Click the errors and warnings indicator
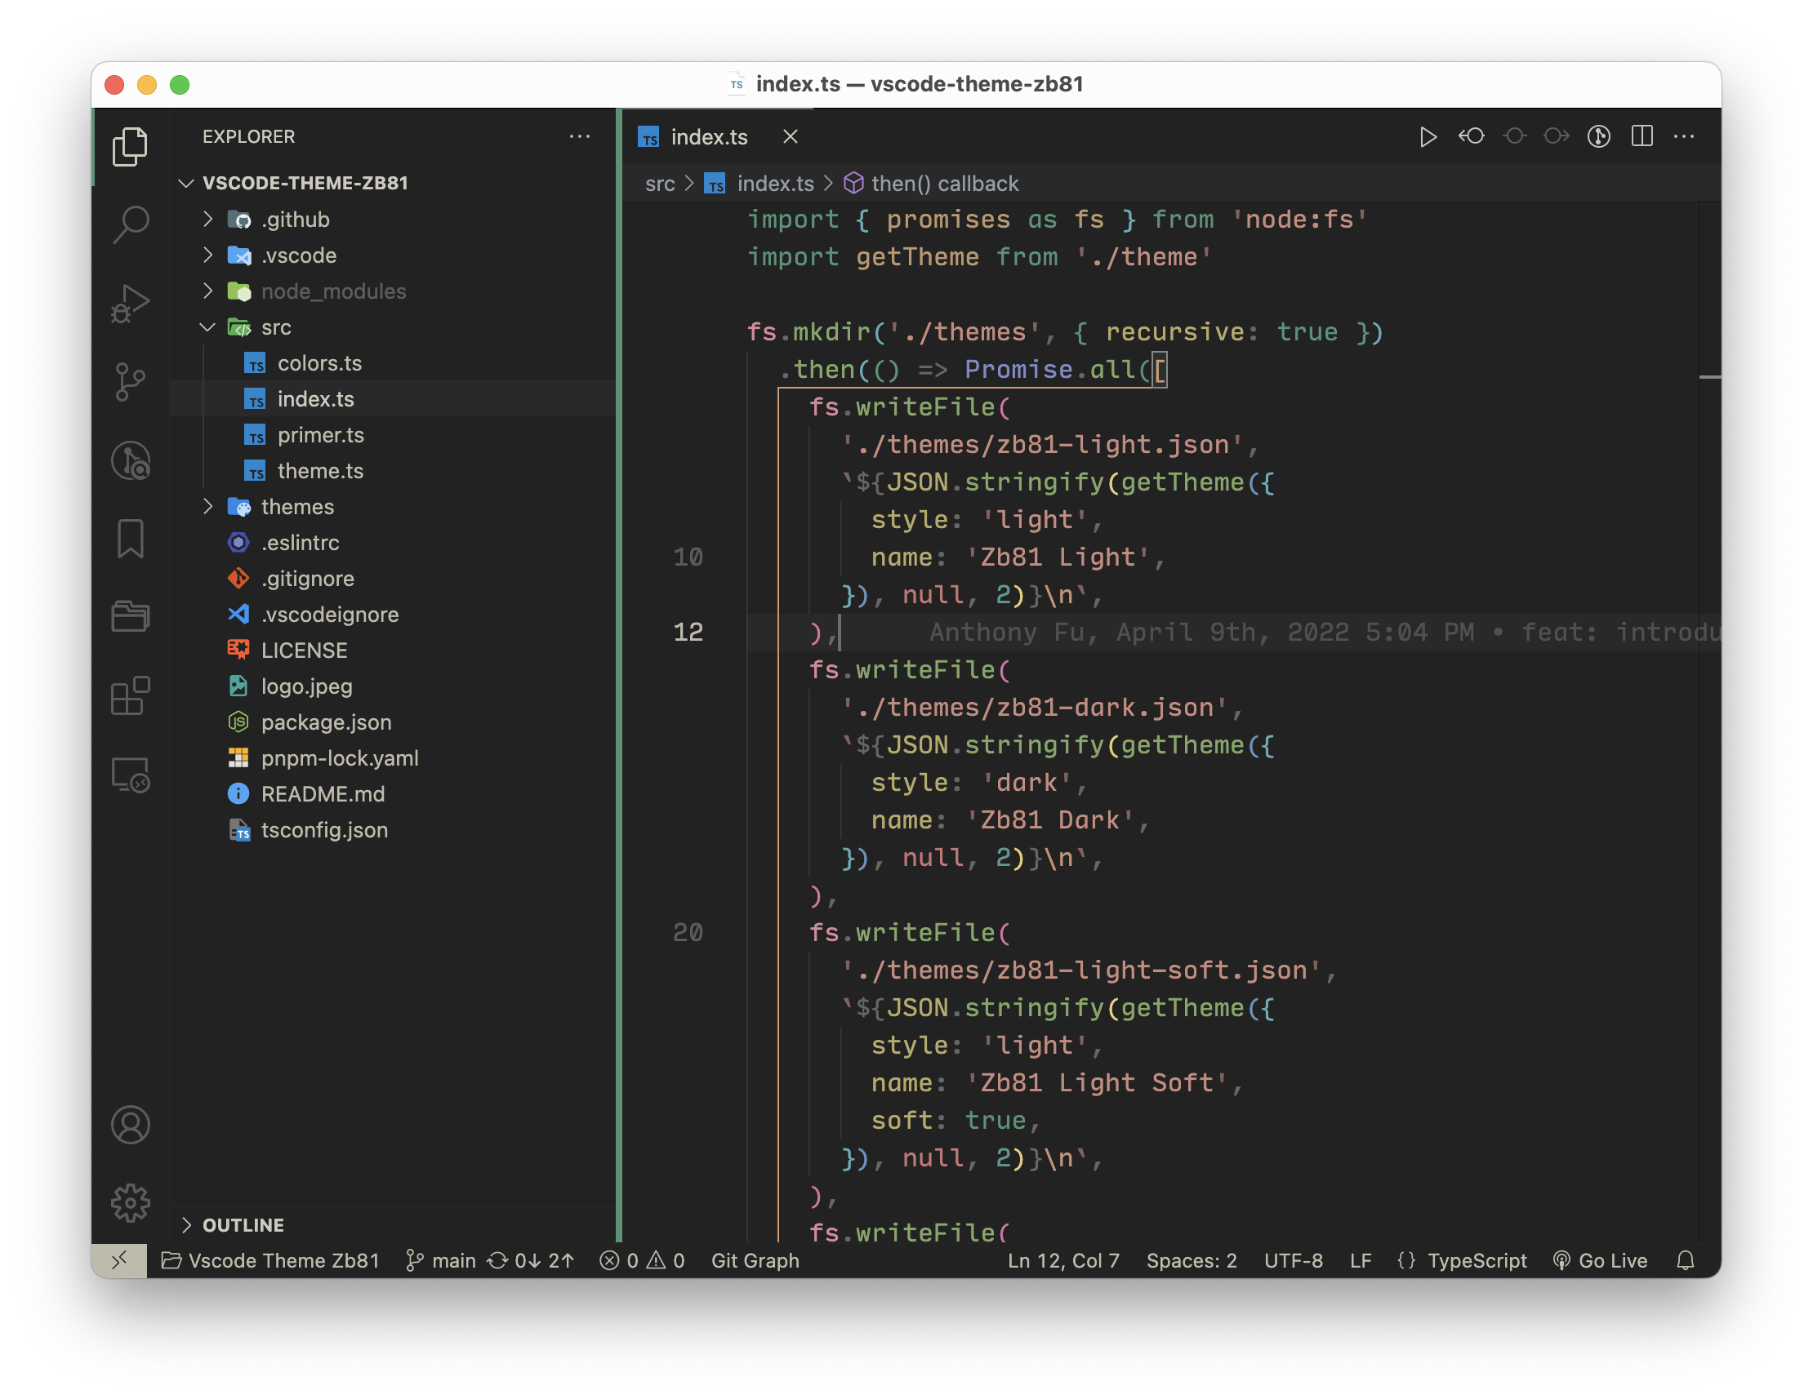This screenshot has height=1399, width=1813. point(643,1260)
